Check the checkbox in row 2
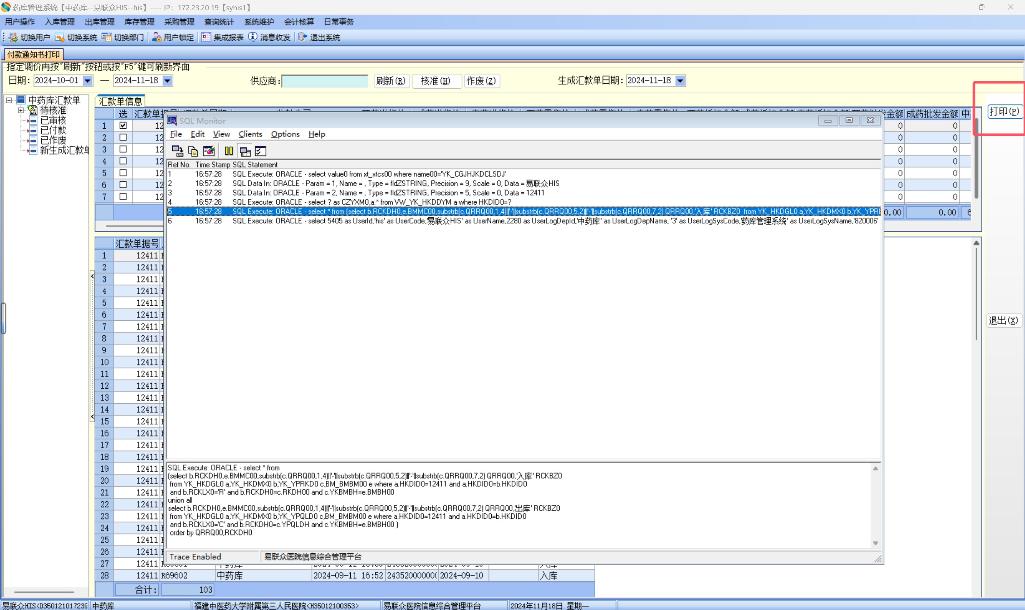1025x610 pixels. tap(123, 137)
